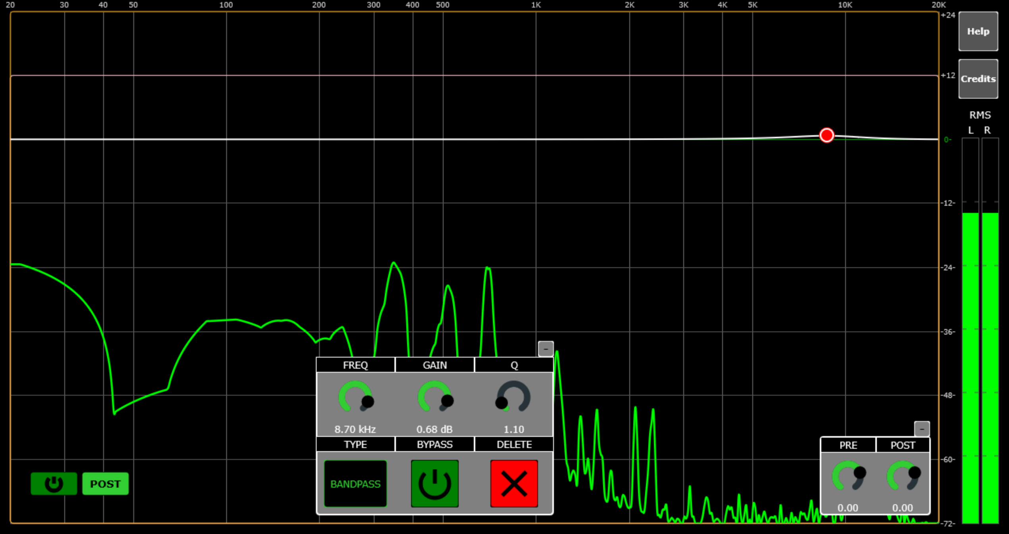1009x534 pixels.
Task: Collapse the PRE/POST gain panel
Action: click(921, 429)
